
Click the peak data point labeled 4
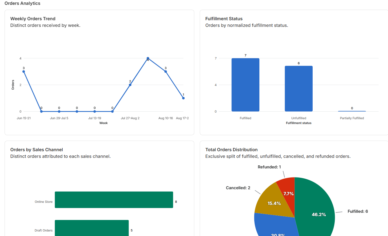click(148, 58)
